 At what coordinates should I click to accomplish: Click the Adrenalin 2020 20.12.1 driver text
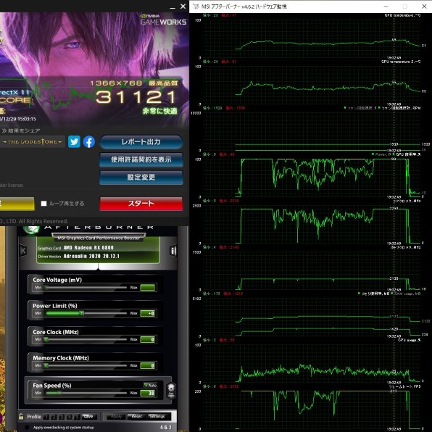point(91,256)
